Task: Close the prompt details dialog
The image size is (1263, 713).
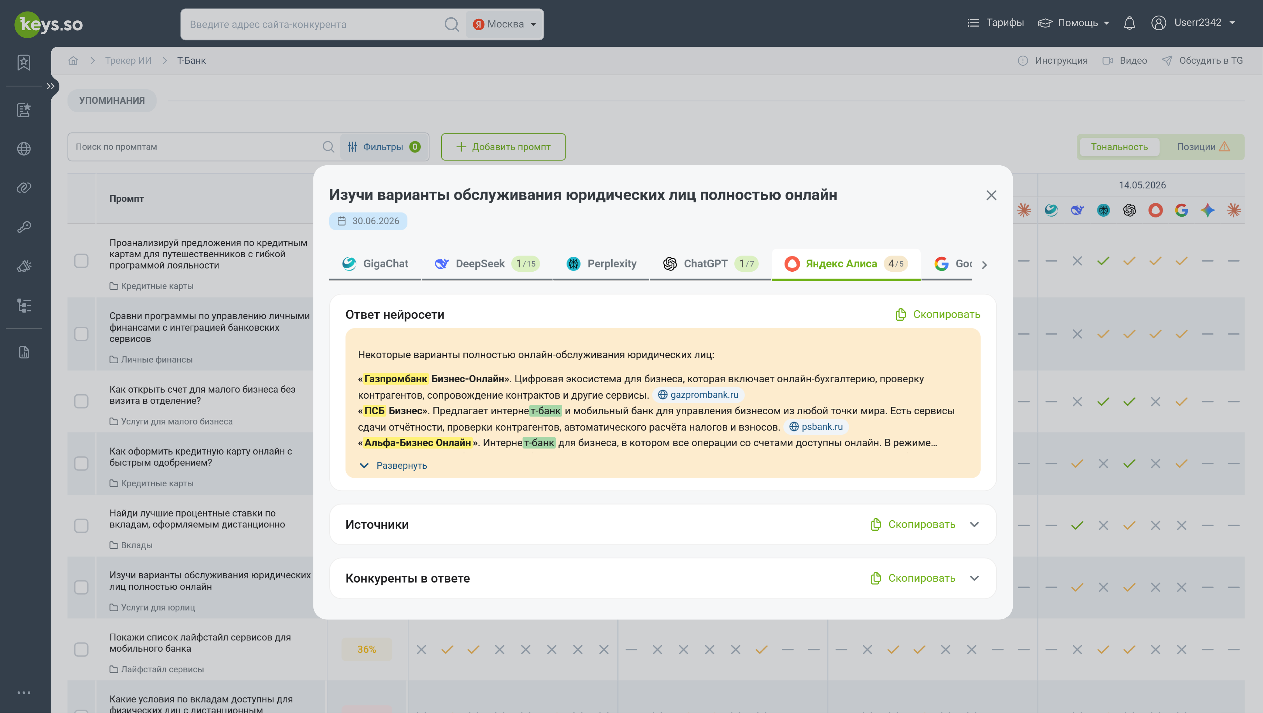Action: [x=991, y=195]
